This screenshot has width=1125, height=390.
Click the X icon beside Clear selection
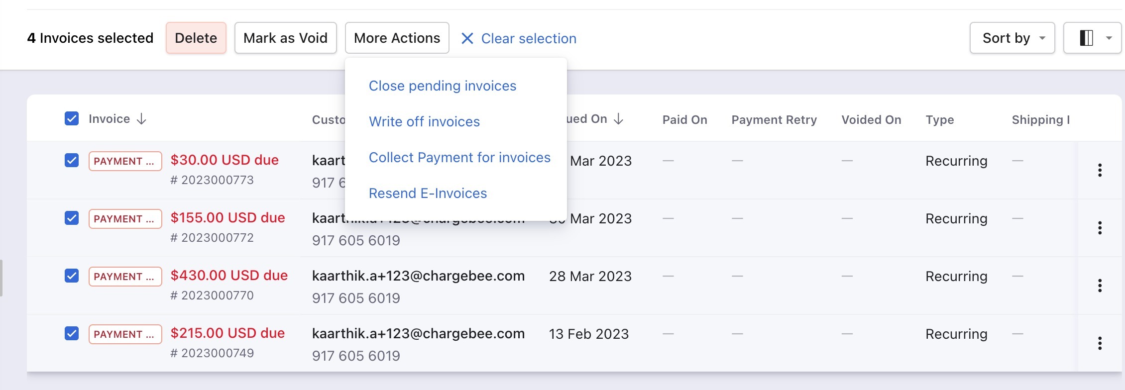click(467, 38)
